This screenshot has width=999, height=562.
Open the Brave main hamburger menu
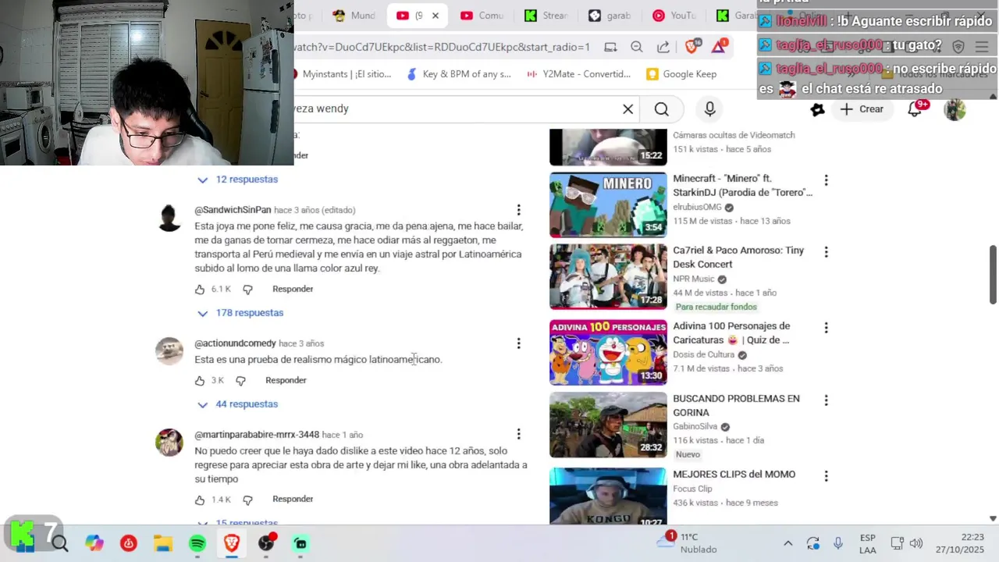982,47
